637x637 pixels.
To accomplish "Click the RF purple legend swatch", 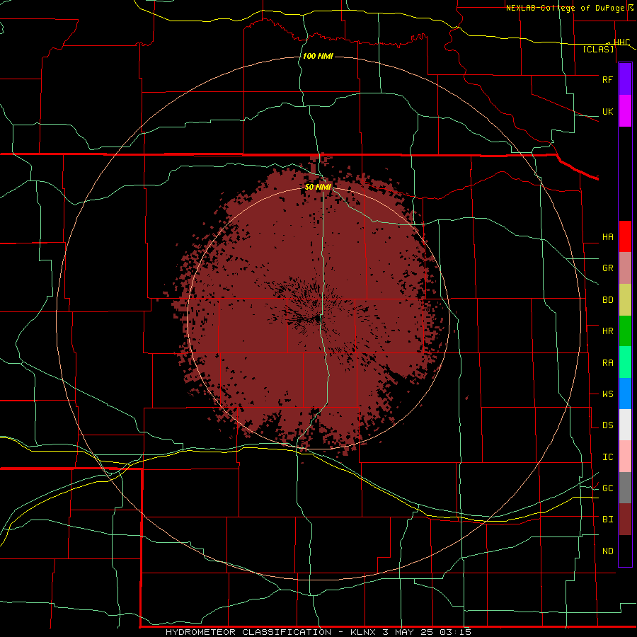I will point(625,79).
